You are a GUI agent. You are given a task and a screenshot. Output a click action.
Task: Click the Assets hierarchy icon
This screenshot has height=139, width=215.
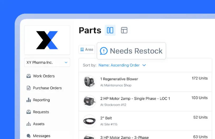click(x=29, y=124)
